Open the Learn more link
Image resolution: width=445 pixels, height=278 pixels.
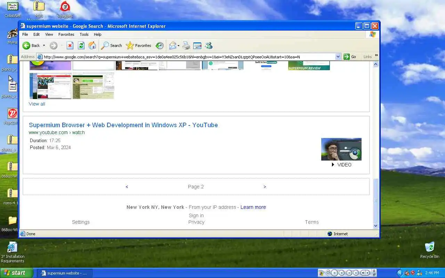(x=253, y=207)
